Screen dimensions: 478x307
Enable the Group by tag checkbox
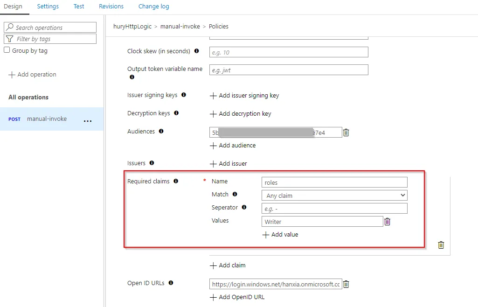(7, 50)
